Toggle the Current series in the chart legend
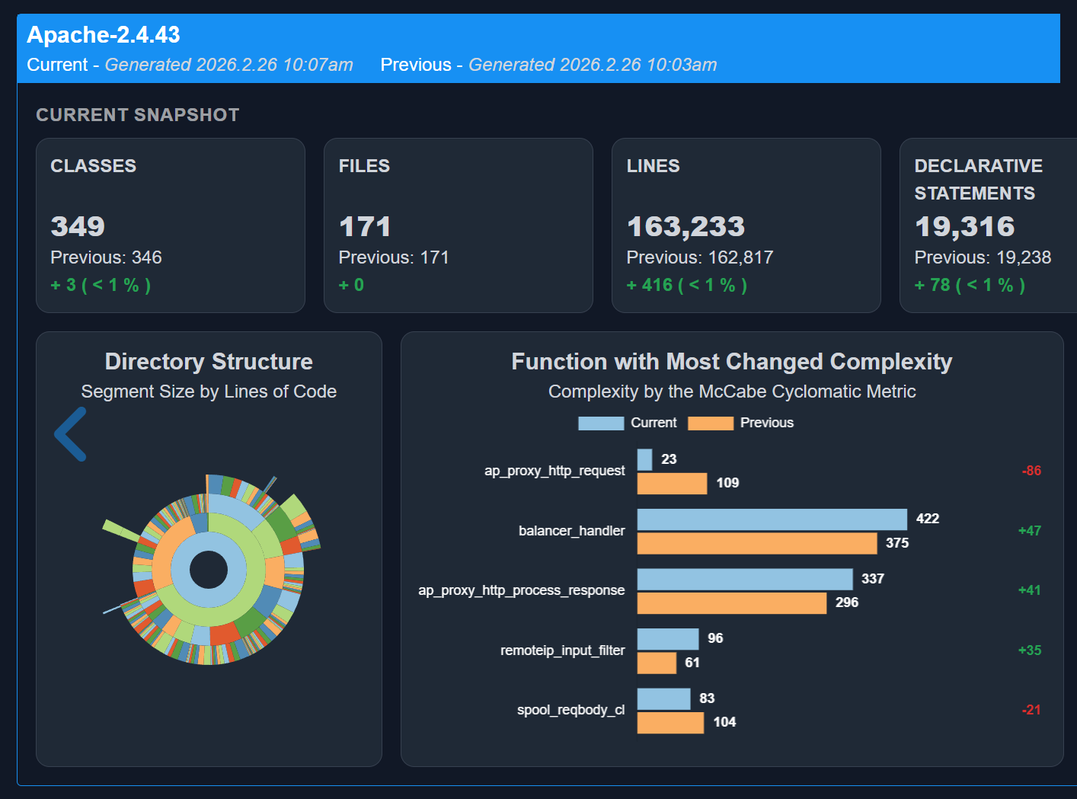Image resolution: width=1077 pixels, height=799 pixels. point(653,423)
